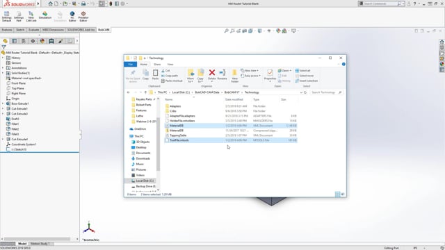Expand the History node in feature tree
Screen dimensions: 445x250
[3, 58]
